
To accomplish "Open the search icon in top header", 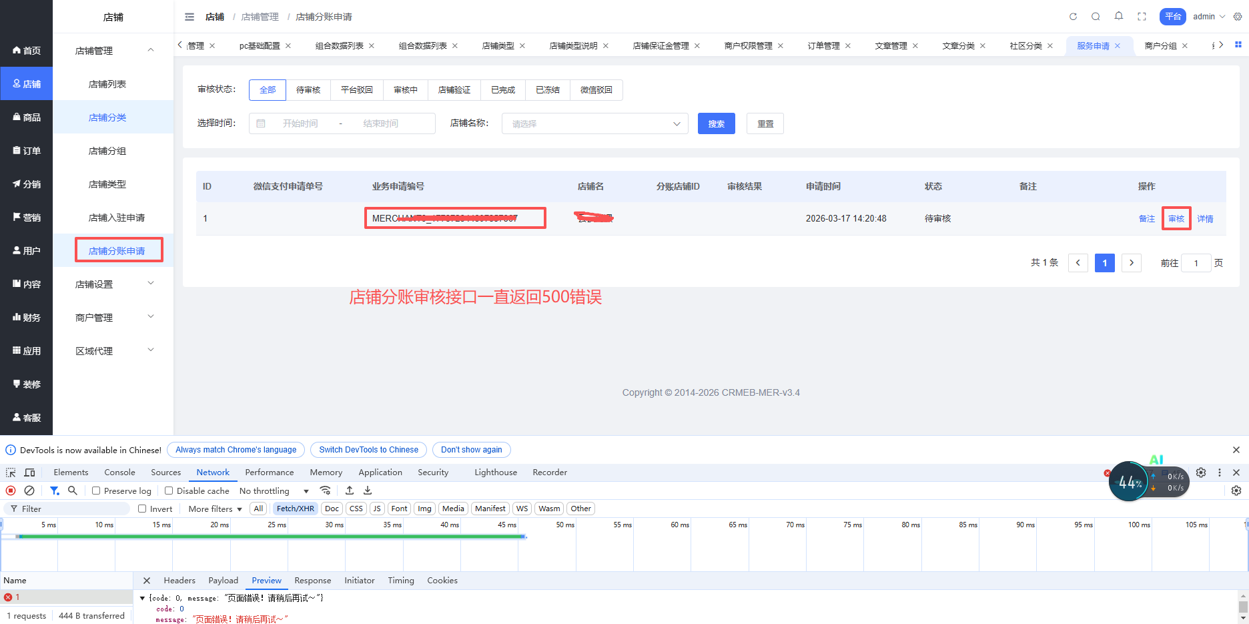I will tap(1096, 17).
